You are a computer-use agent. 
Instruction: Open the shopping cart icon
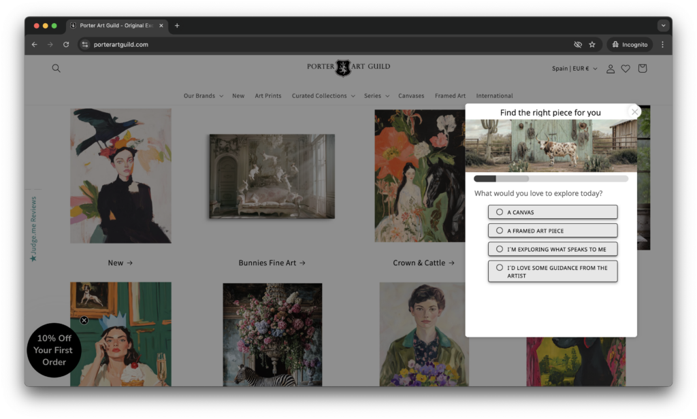[642, 69]
